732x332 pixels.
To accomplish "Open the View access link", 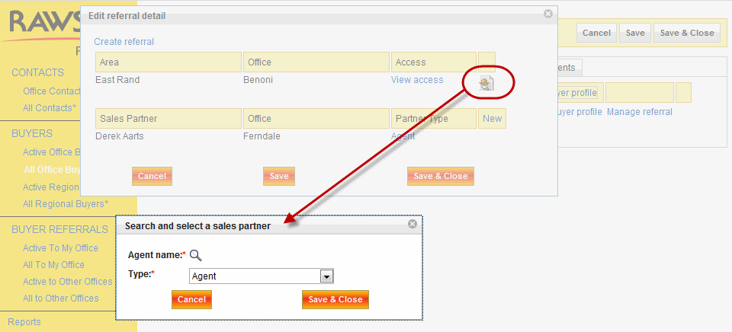I will [x=417, y=80].
